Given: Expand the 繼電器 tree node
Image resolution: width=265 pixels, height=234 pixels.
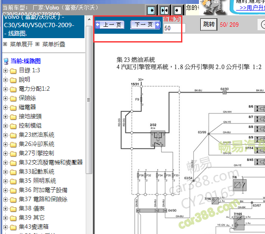Looking at the screenshot, I should 5,107.
